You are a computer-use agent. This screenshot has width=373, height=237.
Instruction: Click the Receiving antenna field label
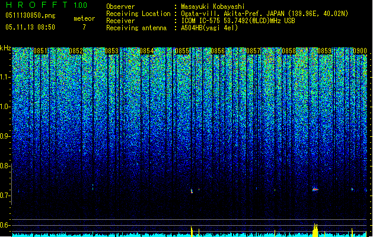click(136, 28)
